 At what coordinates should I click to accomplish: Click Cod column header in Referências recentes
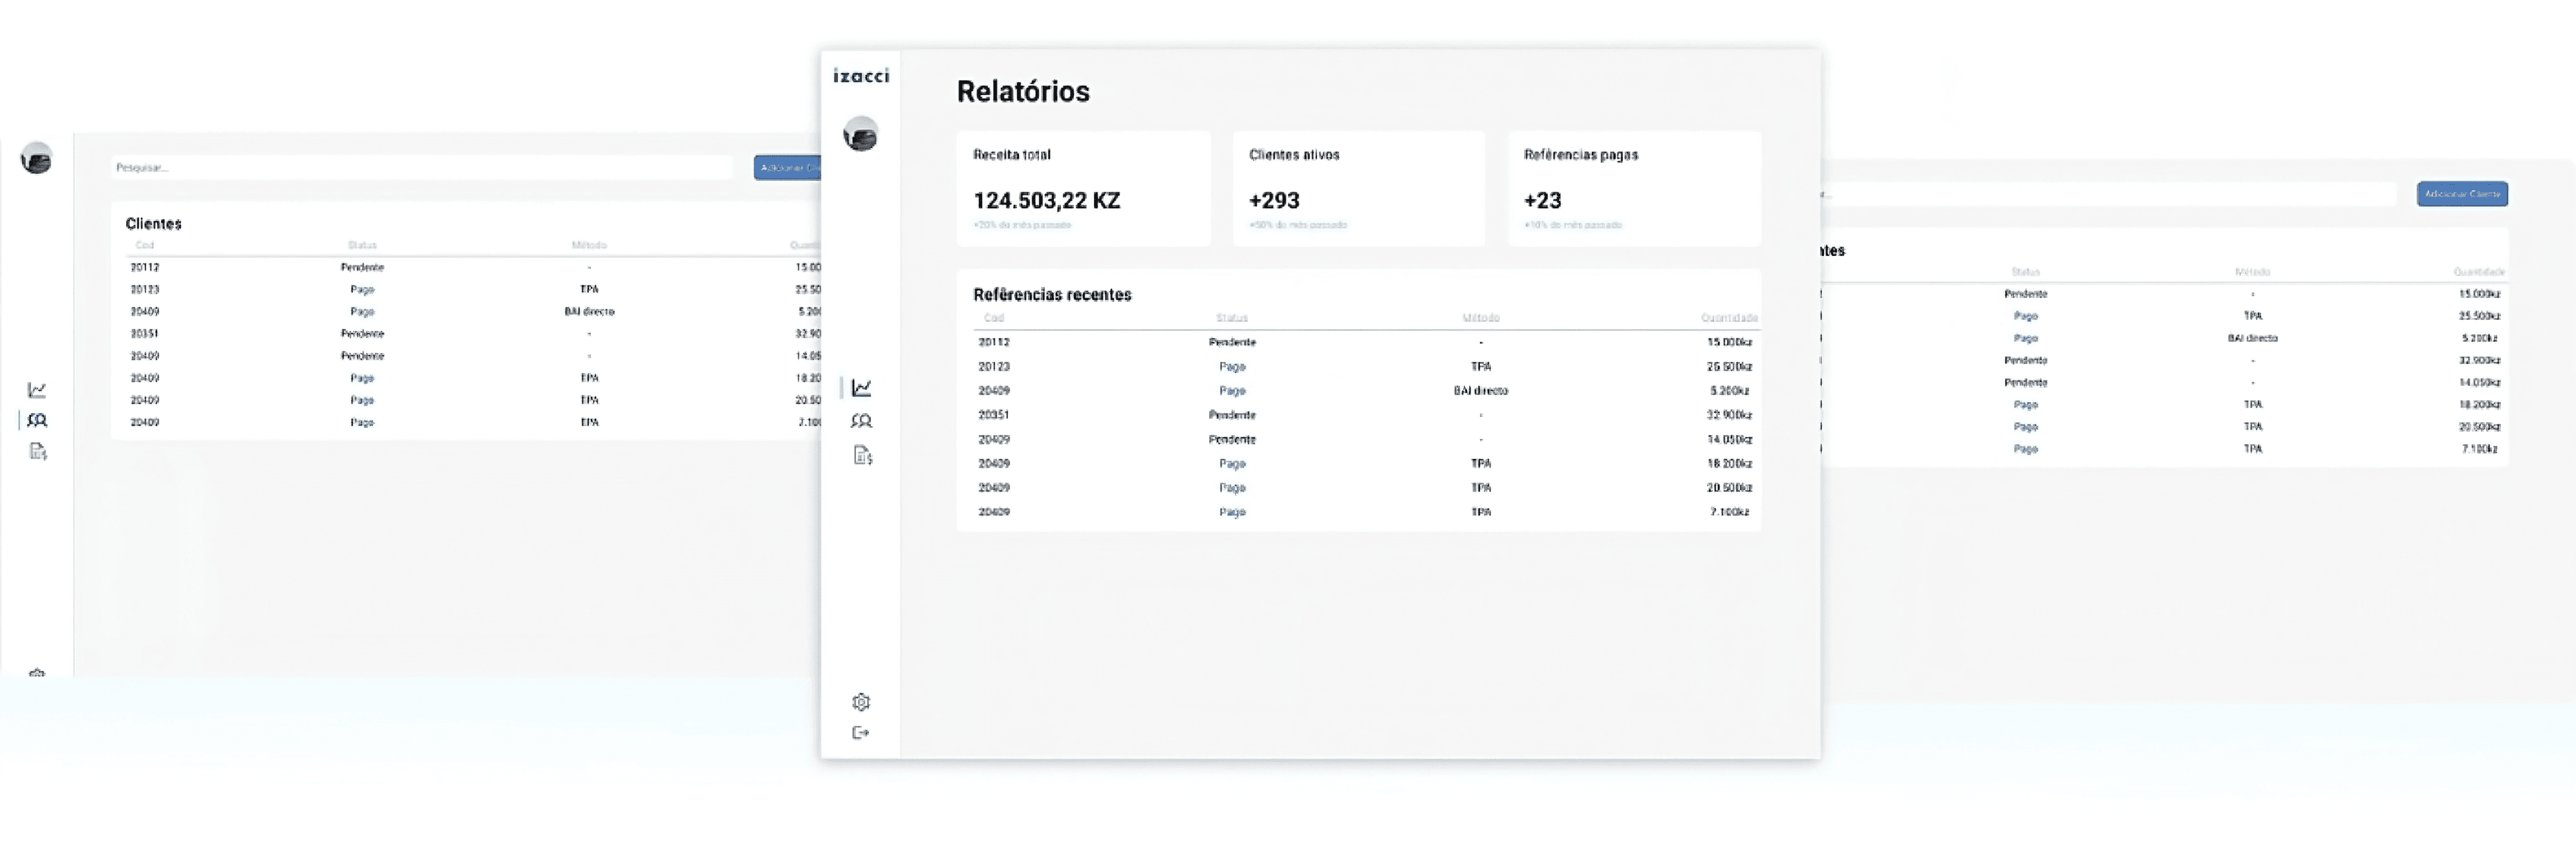pos(993,318)
